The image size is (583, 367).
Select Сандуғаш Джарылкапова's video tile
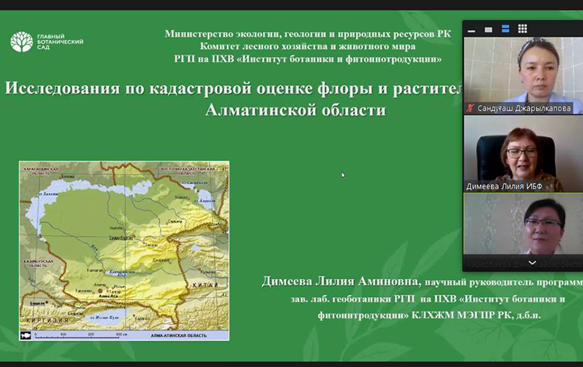[x=522, y=70]
